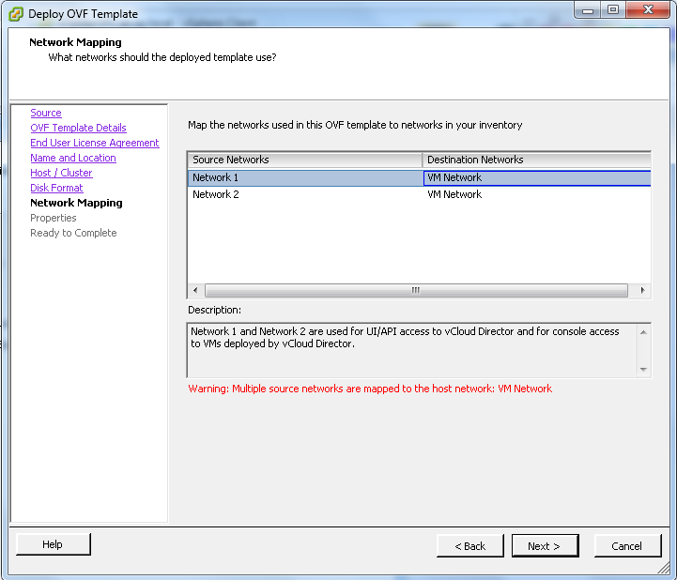Click left arrow of networks table scrollbar
Viewport: 677px width, 580px height.
tap(195, 290)
